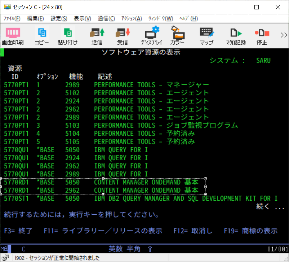
Task: Click the マネージャー row with function 2989
Action: click(106, 85)
